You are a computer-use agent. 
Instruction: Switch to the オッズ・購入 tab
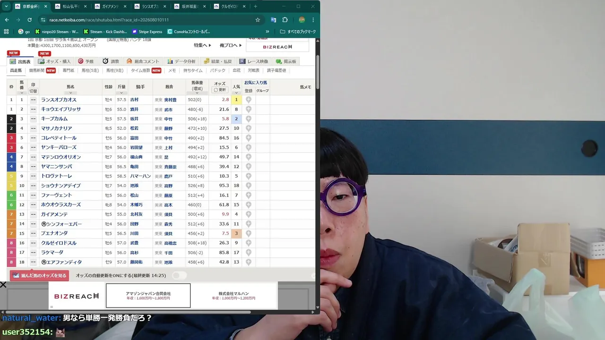[x=54, y=61]
